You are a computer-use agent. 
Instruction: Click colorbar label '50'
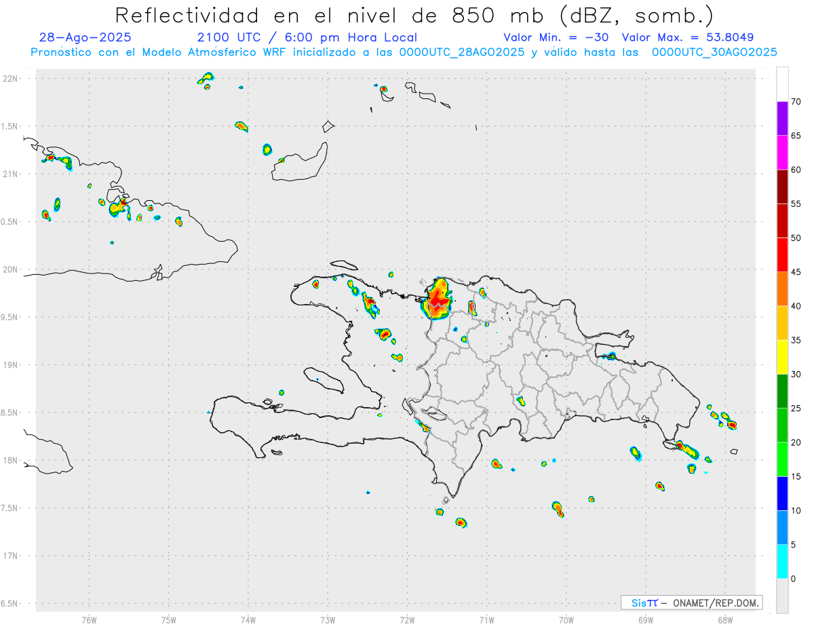[x=796, y=238]
